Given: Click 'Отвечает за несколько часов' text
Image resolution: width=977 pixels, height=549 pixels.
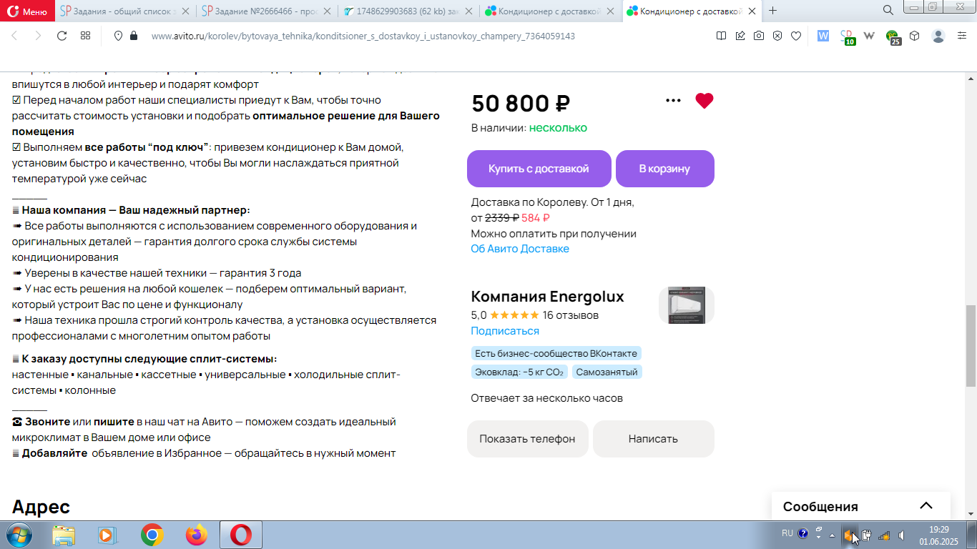Looking at the screenshot, I should tap(546, 398).
